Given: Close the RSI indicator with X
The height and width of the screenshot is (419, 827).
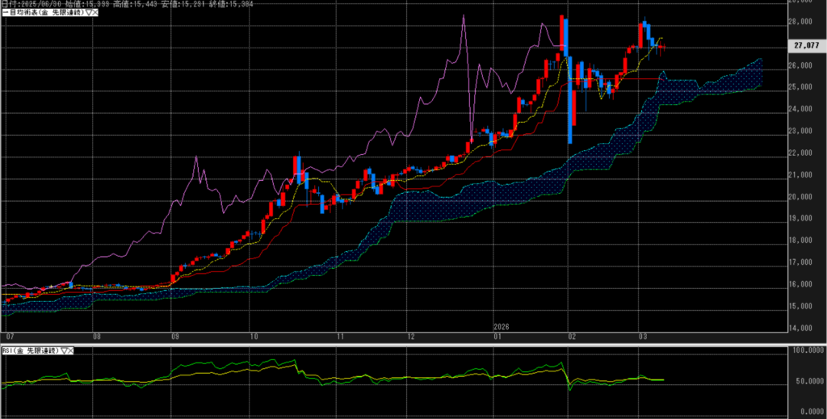Looking at the screenshot, I should pos(70,350).
